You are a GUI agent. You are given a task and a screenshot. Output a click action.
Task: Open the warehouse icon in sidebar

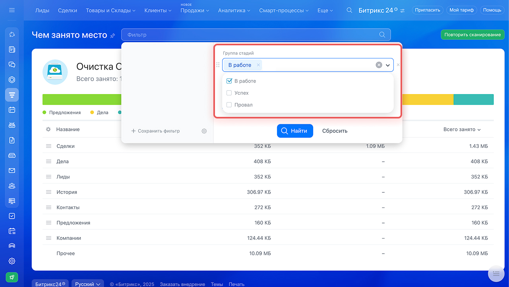[x=12, y=246]
